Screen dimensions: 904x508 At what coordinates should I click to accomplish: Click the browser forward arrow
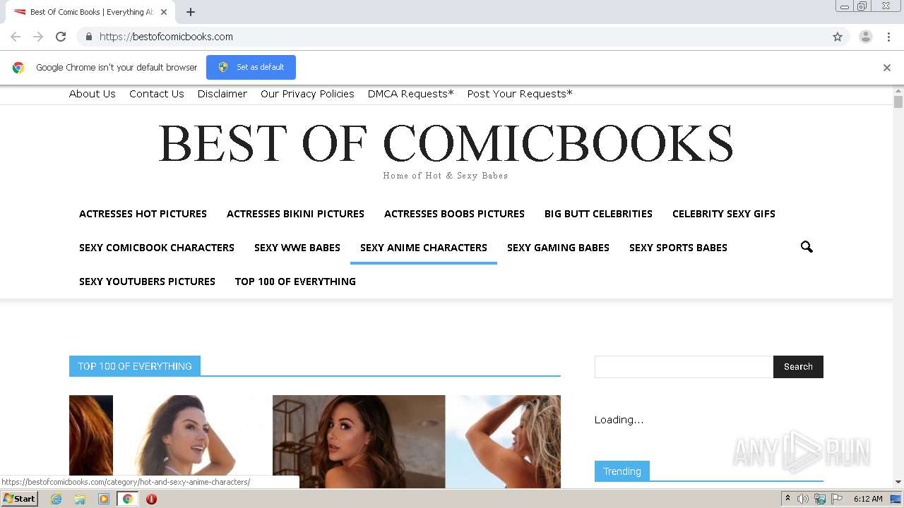pos(38,37)
